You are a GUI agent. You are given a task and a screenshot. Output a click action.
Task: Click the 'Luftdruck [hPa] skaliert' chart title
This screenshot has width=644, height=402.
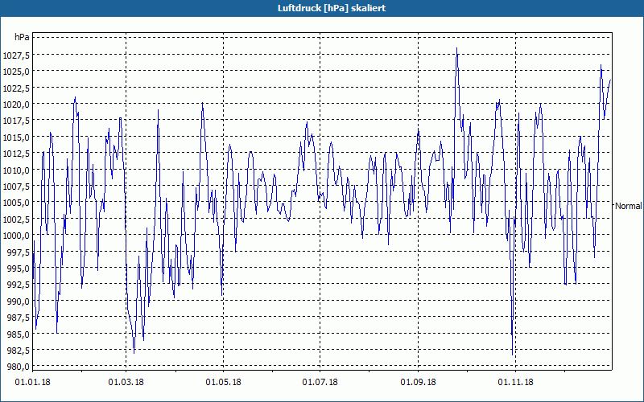click(x=332, y=8)
